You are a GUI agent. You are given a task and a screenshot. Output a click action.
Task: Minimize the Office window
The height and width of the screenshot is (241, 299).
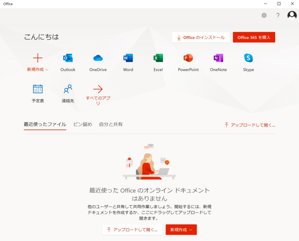tap(265, 4)
